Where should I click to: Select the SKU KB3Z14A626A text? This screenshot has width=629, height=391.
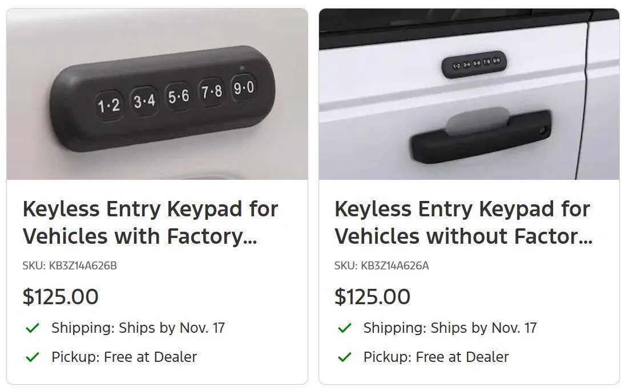pos(381,265)
